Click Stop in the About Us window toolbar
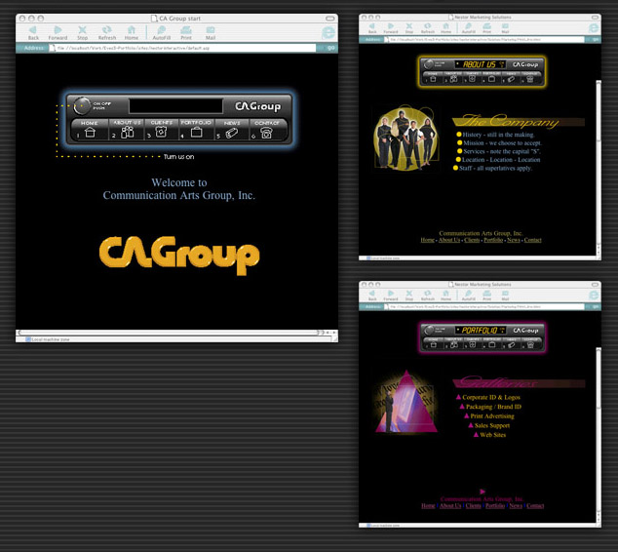This screenshot has height=552, width=618. 409,28
